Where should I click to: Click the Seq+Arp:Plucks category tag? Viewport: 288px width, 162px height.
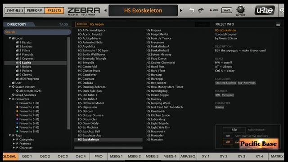[247, 83]
